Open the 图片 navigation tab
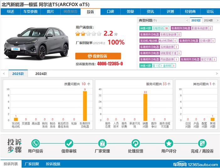 (x=50, y=12)
